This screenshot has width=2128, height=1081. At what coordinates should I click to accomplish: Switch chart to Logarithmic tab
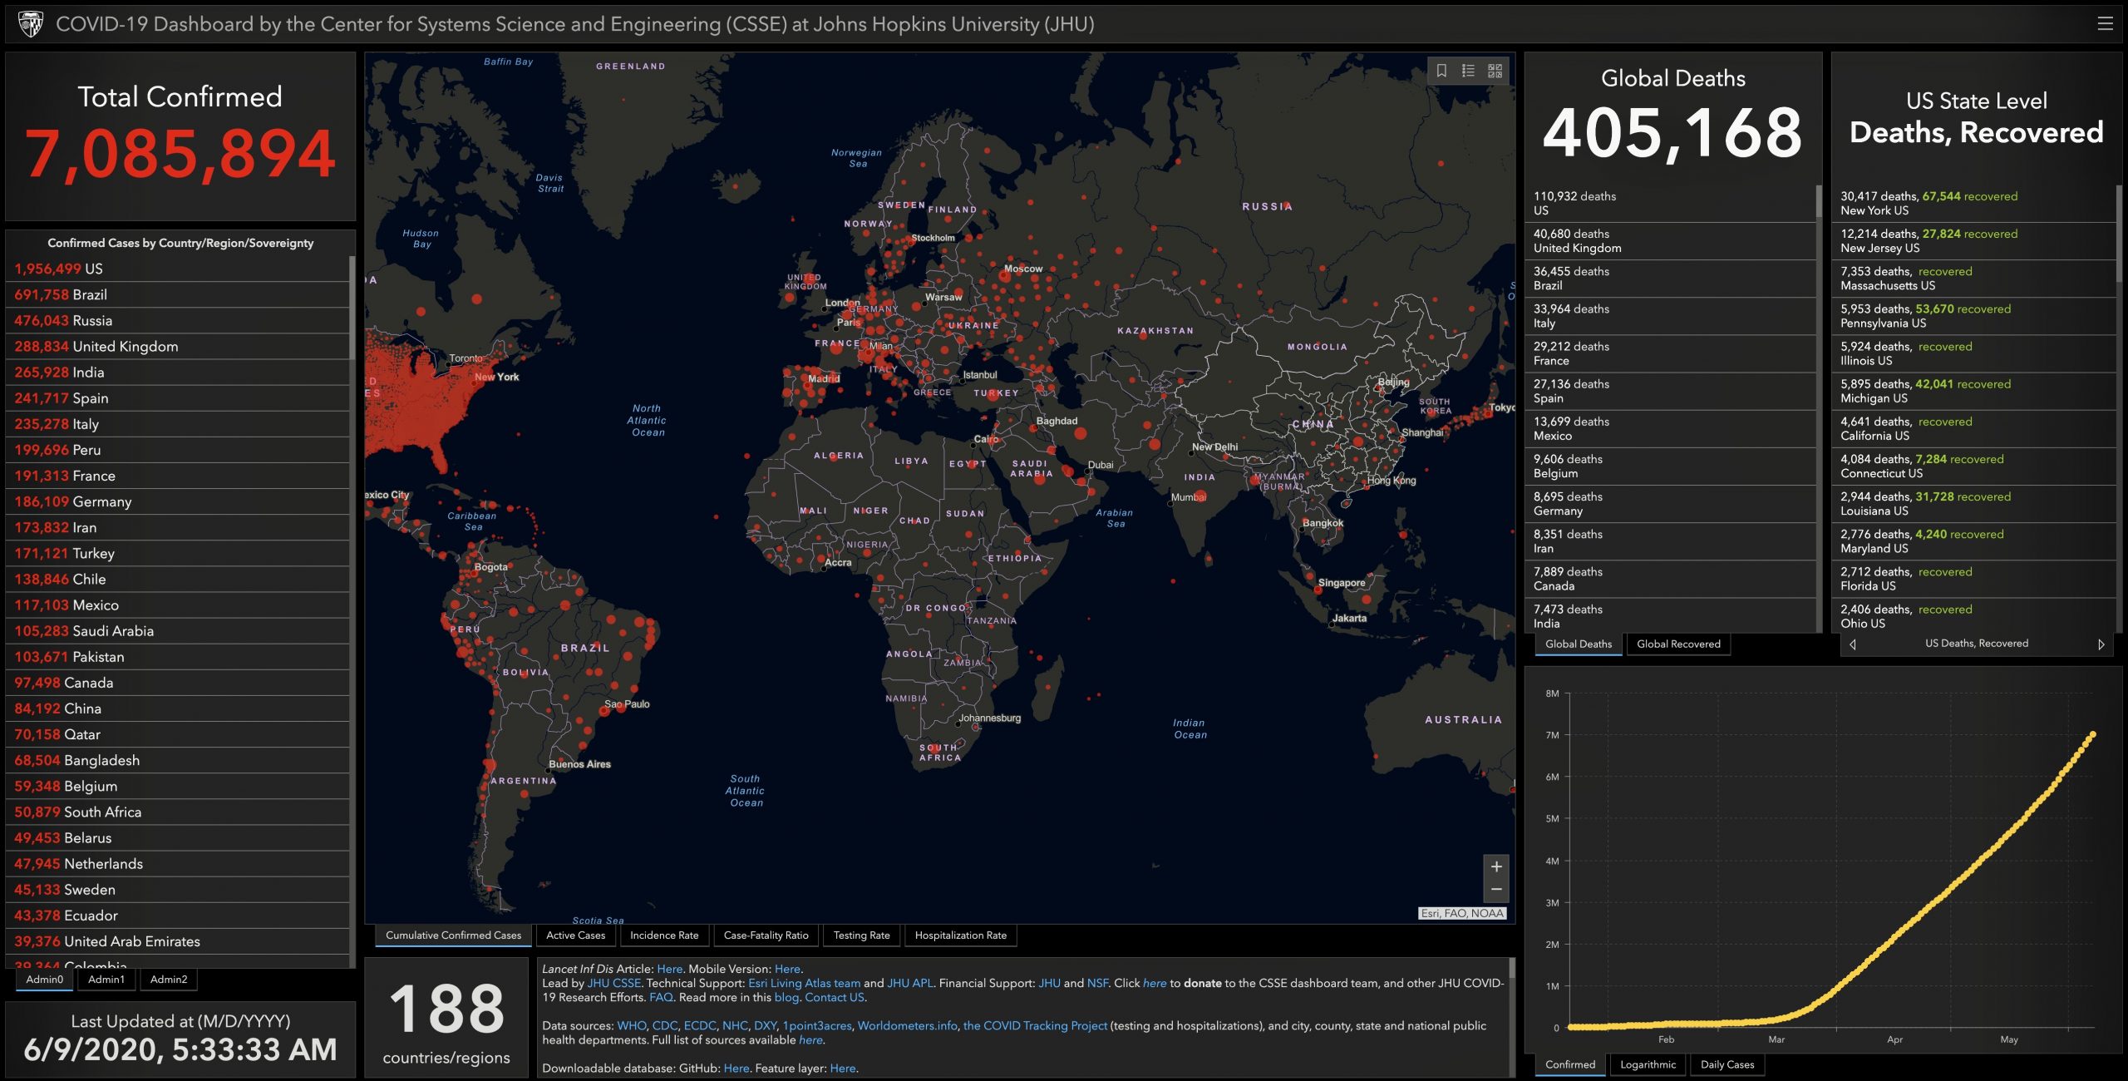tap(1648, 1064)
